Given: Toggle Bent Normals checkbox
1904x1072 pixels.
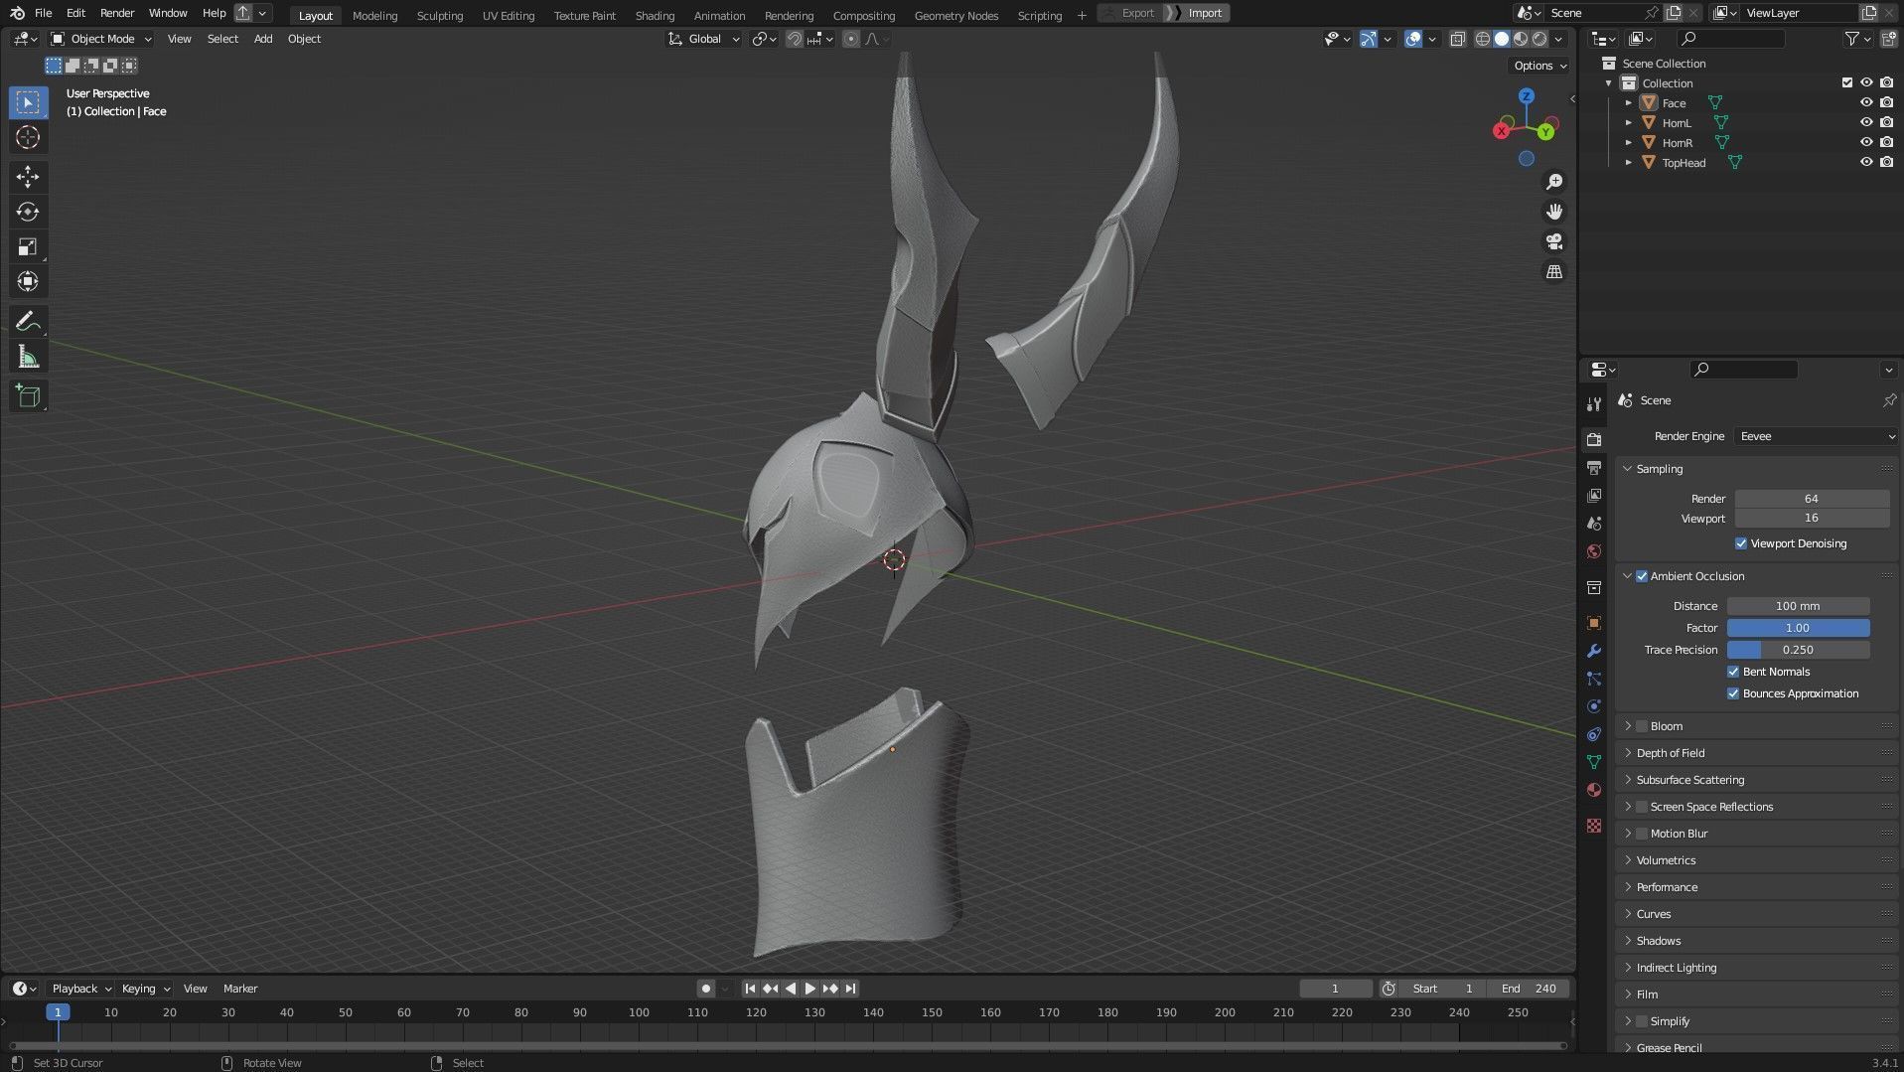Looking at the screenshot, I should pyautogui.click(x=1733, y=672).
